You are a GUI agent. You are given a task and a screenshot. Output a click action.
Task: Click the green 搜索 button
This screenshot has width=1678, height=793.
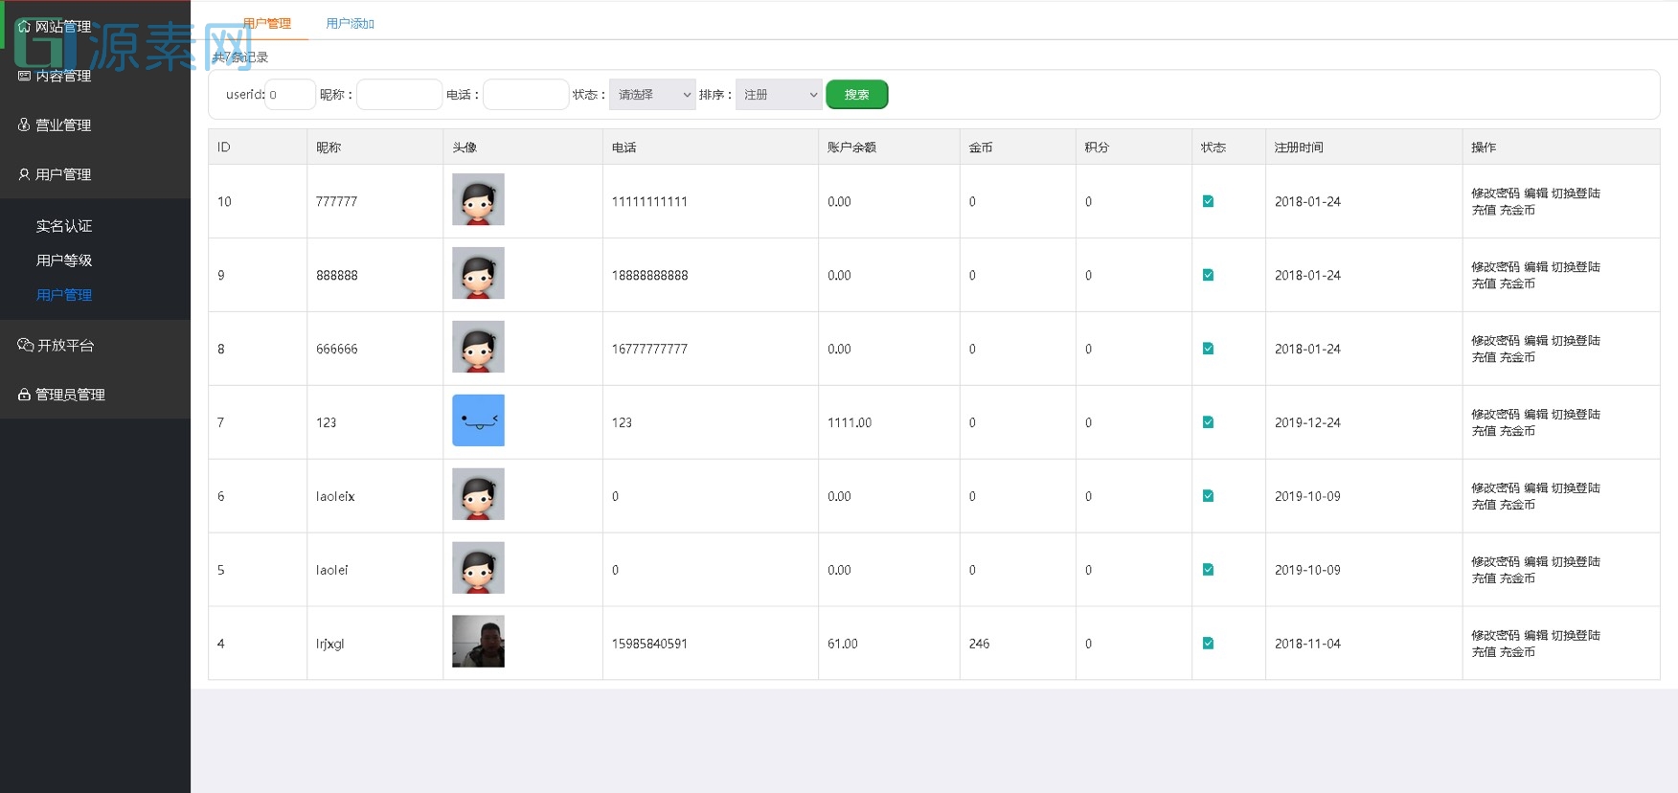[857, 95]
